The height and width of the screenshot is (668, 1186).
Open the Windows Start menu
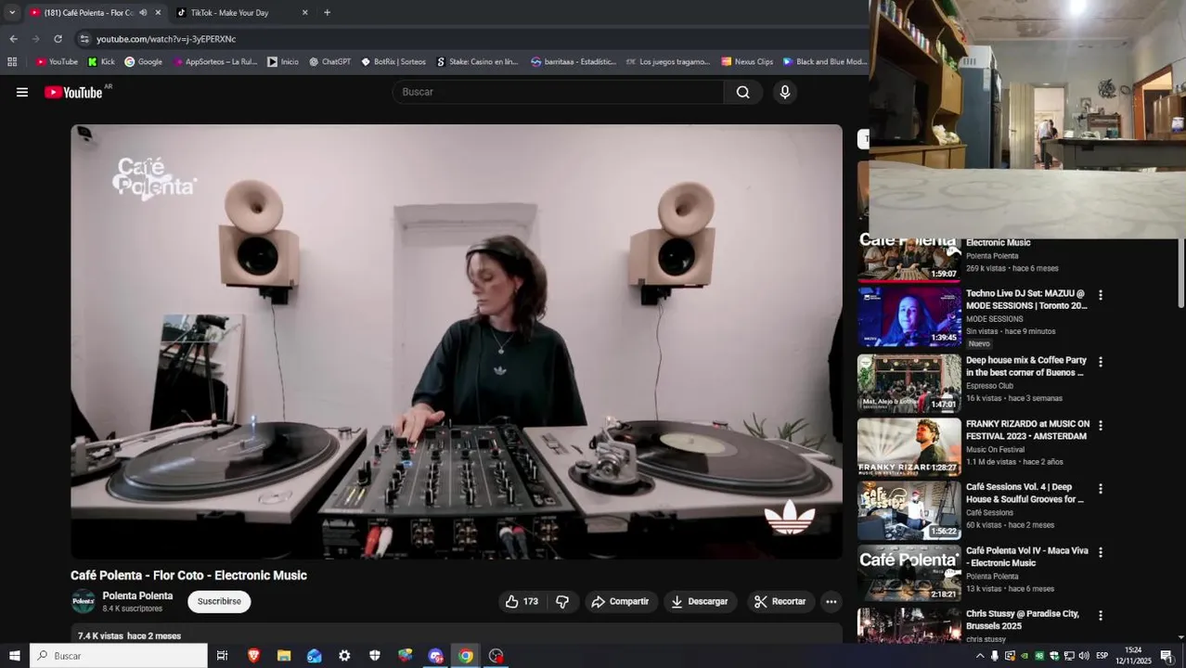(14, 656)
